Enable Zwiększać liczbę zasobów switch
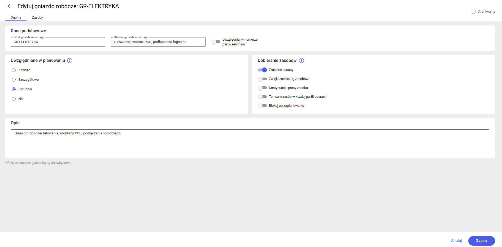The height and width of the screenshot is (247, 502). pos(262,79)
